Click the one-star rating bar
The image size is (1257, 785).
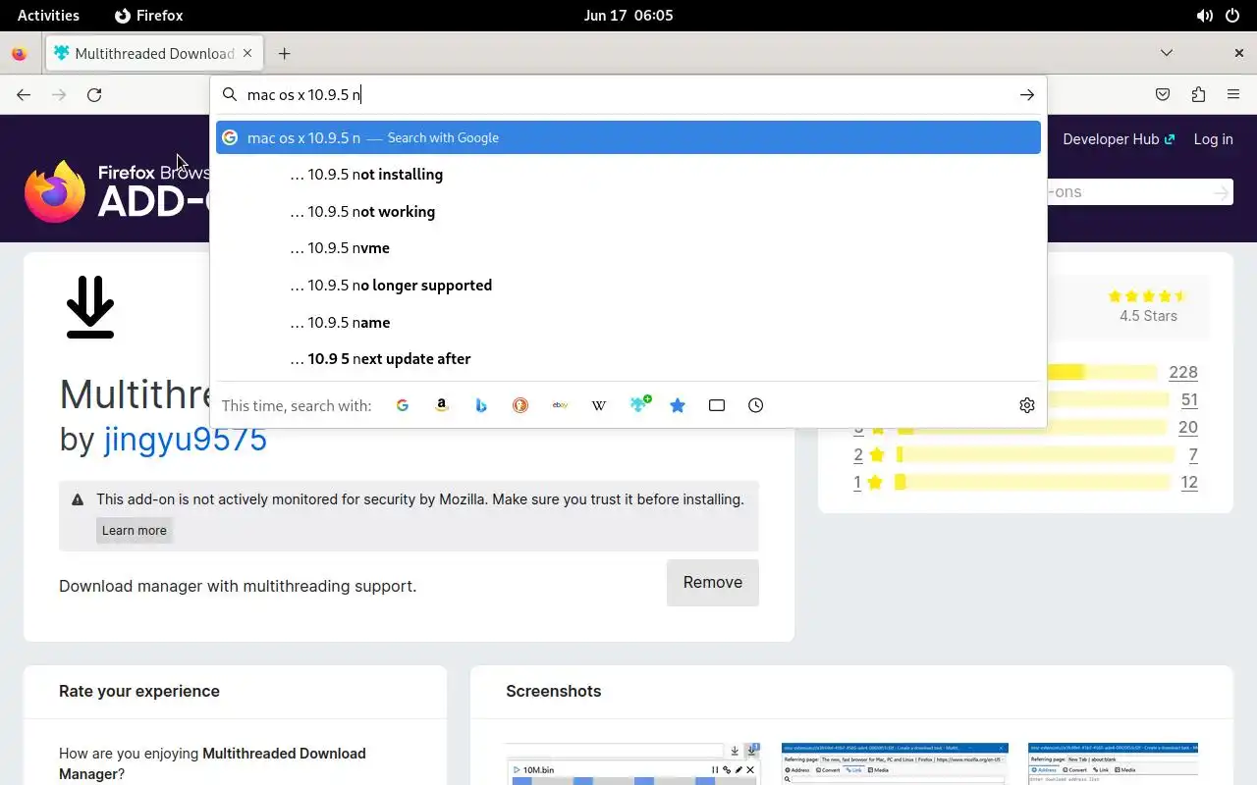[1032, 483]
